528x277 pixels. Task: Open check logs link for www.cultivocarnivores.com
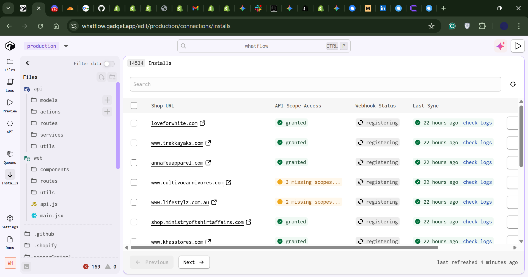pos(477,182)
